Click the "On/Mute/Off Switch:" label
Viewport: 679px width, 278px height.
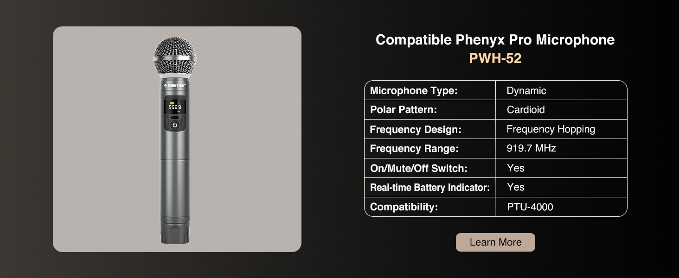coord(418,168)
